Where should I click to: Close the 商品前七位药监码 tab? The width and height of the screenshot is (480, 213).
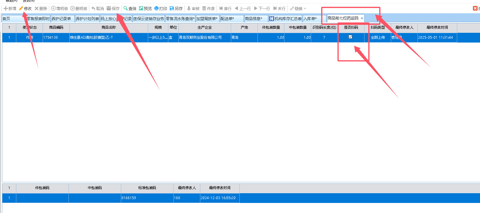click(x=362, y=18)
